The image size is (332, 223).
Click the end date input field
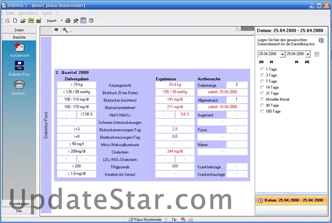pos(295,54)
